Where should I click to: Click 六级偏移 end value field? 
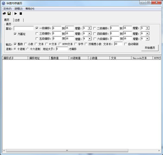128,39
